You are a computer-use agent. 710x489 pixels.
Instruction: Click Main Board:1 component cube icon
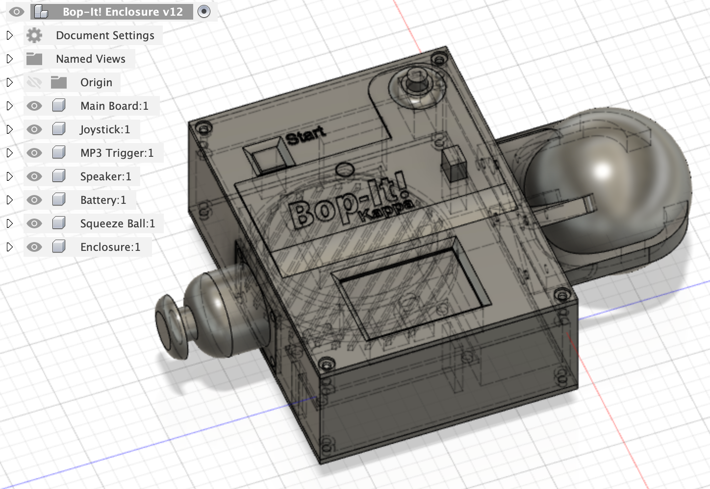pos(59,106)
